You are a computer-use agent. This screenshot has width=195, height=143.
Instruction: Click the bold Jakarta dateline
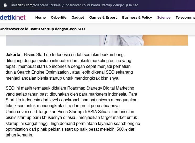tap(13, 55)
